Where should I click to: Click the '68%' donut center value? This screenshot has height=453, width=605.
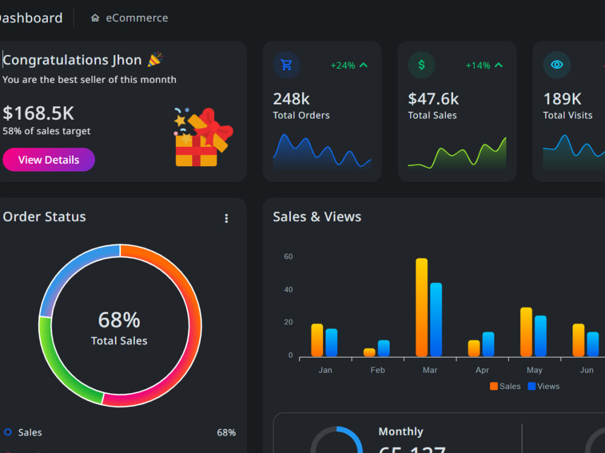(119, 320)
